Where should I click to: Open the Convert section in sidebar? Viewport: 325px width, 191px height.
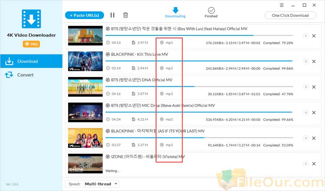pos(31,75)
